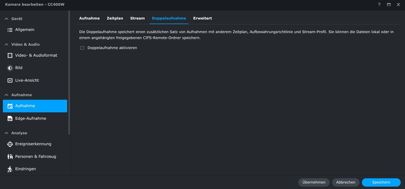Click the calendar icon for Aufnahme

(x=10, y=106)
